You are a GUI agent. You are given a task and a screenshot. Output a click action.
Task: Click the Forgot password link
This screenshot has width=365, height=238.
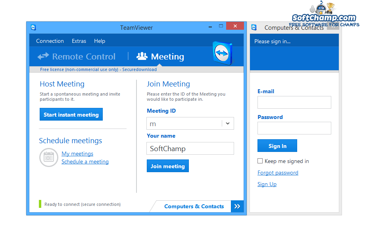(278, 173)
